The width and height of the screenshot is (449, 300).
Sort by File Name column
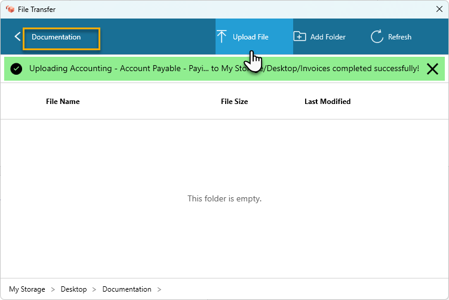[63, 102]
